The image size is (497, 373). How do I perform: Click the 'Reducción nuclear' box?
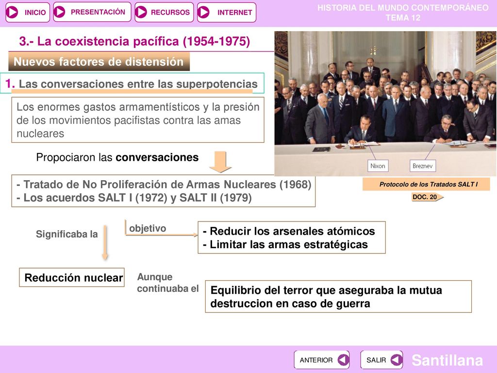pos(72,277)
